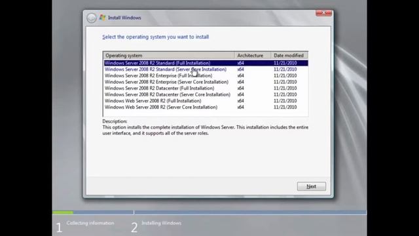
Task: Select Windows Server 2008 R2 Standard (Server Core Installation)
Action: pyautogui.click(x=206, y=69)
